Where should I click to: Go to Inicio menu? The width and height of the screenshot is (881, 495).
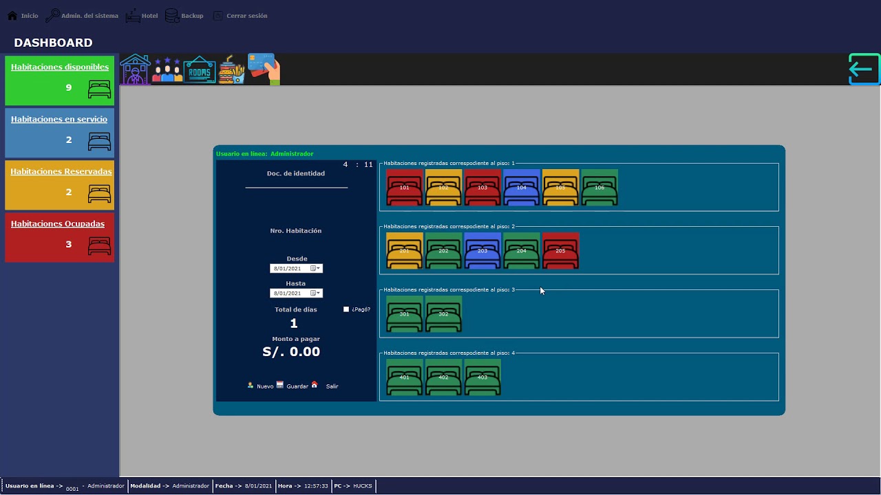pos(23,16)
